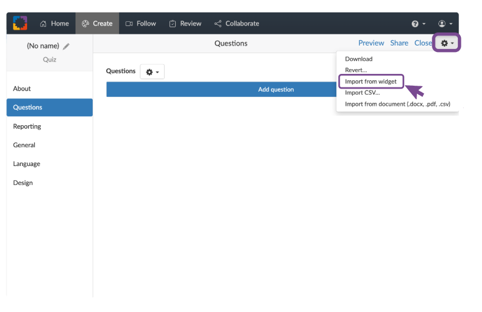Select Import CSV... menu entry
This screenshot has height=312, width=482.
click(362, 92)
